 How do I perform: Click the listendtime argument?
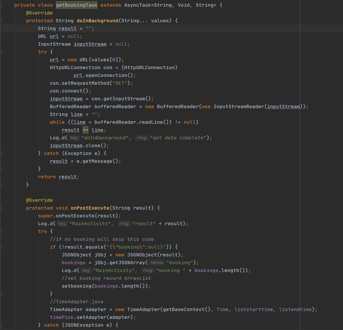(x=295, y=310)
